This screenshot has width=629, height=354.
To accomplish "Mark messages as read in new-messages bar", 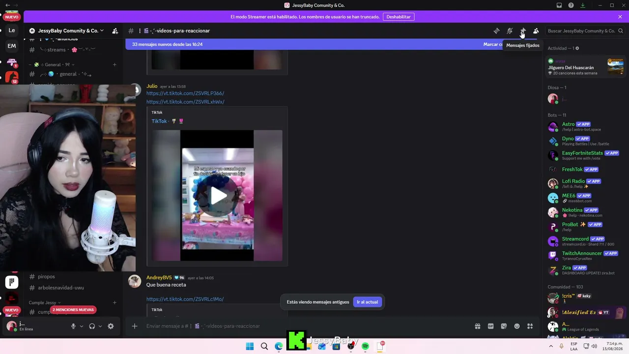I will pos(493,44).
